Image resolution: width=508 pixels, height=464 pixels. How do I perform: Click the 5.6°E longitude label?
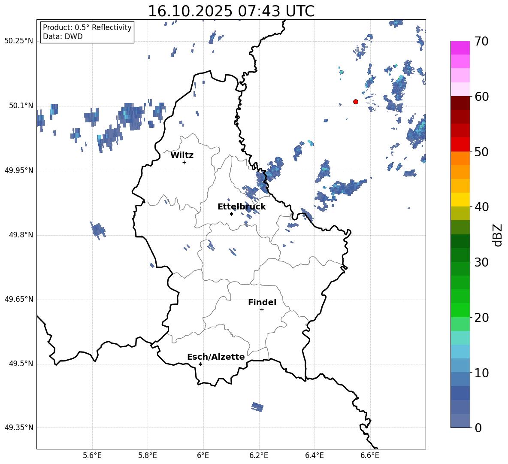(x=92, y=455)
